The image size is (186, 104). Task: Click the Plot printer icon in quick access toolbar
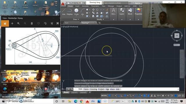(81, 3)
